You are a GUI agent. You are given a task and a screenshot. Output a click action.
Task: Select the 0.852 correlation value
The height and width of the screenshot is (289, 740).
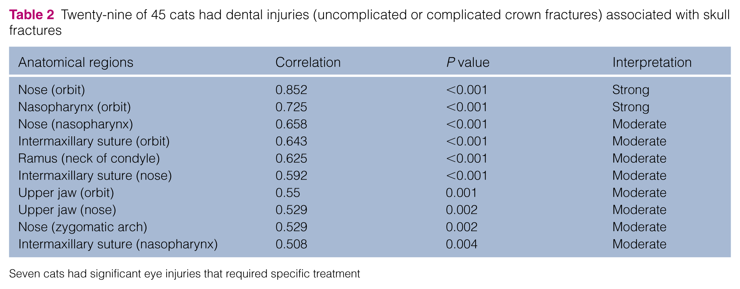tap(291, 90)
